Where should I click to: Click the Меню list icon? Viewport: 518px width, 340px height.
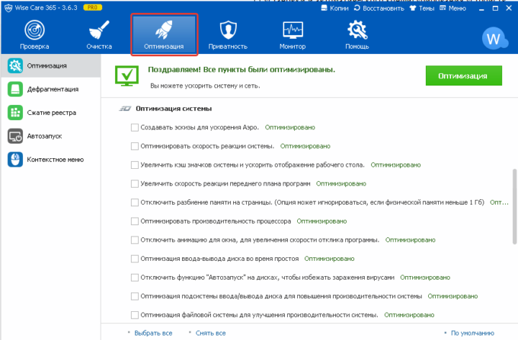click(x=442, y=8)
